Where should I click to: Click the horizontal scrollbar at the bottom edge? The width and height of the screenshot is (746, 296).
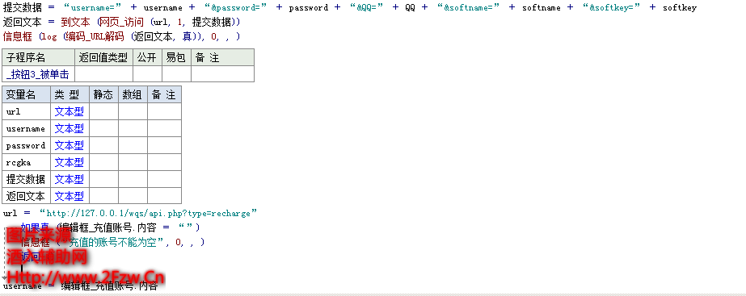(x=373, y=294)
